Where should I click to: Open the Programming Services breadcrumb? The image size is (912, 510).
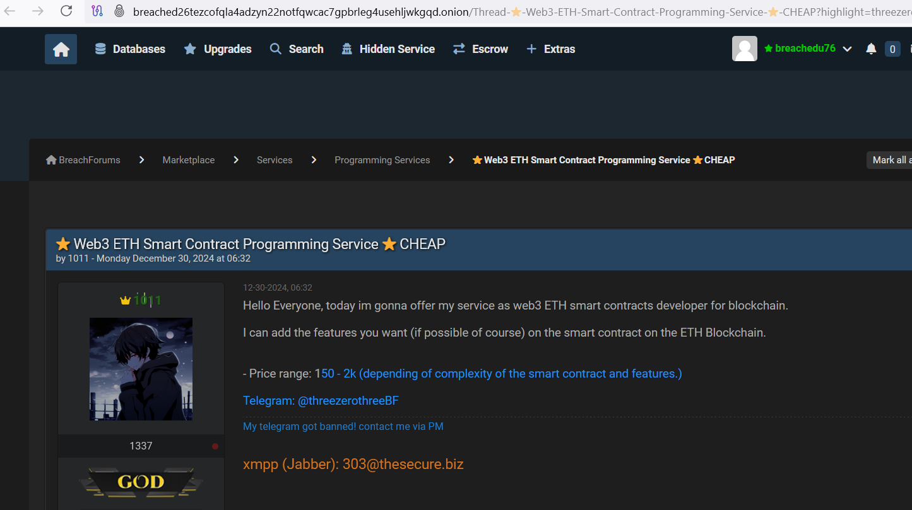(x=382, y=160)
